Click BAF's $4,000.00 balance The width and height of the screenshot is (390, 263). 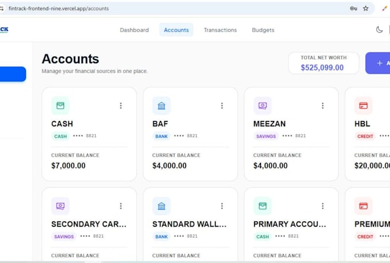point(169,166)
